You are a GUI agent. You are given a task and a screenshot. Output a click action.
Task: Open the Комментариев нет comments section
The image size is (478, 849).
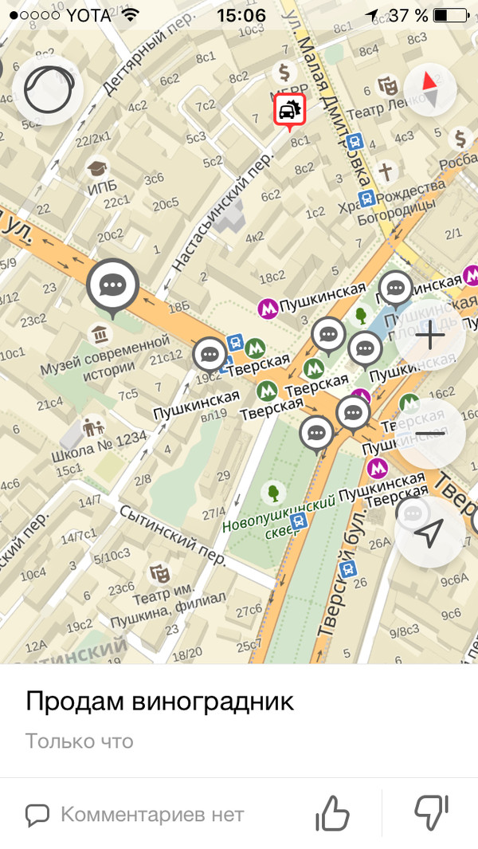(x=135, y=814)
